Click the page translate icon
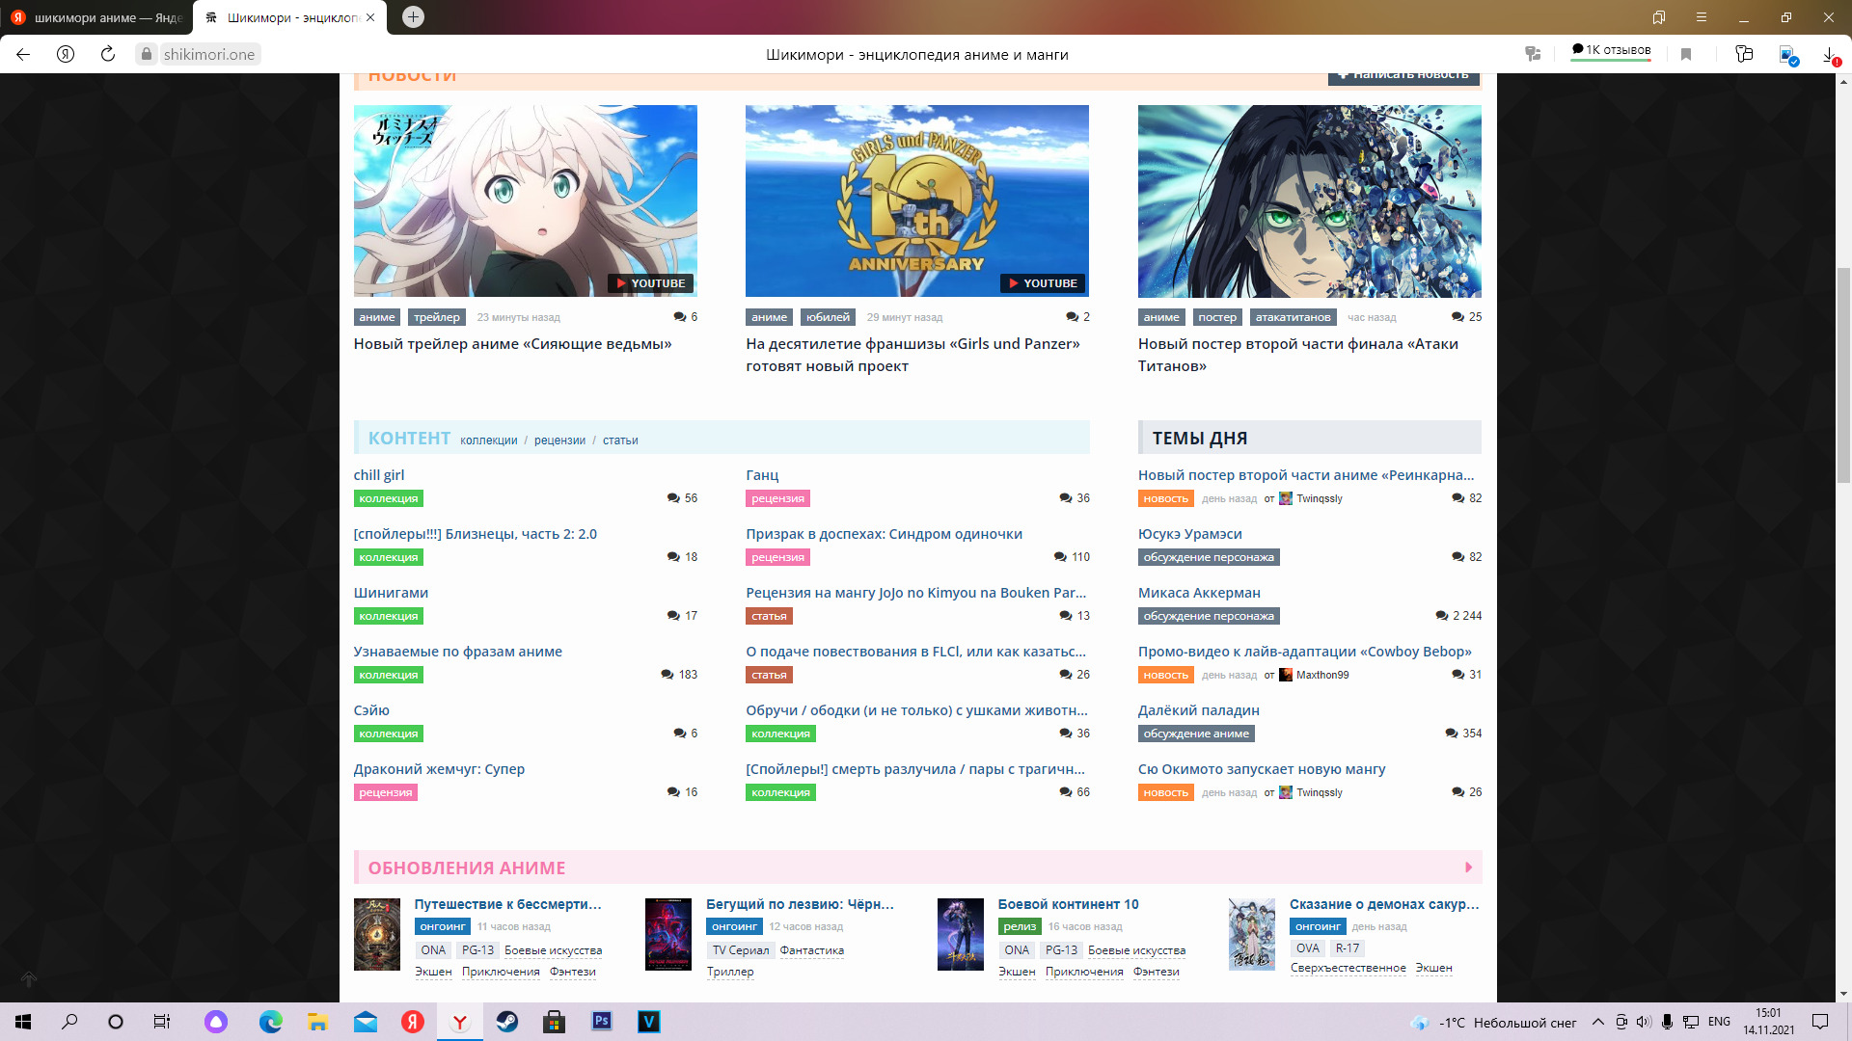The image size is (1852, 1041). [1533, 54]
